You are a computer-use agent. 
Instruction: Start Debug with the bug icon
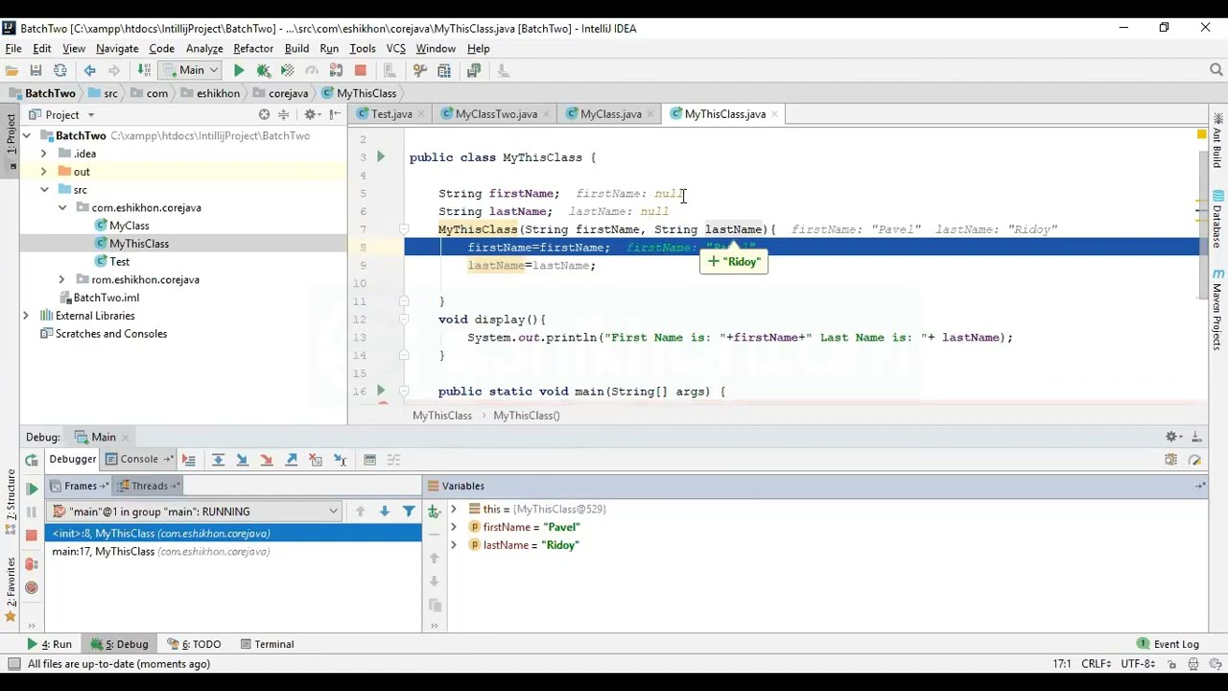point(263,70)
